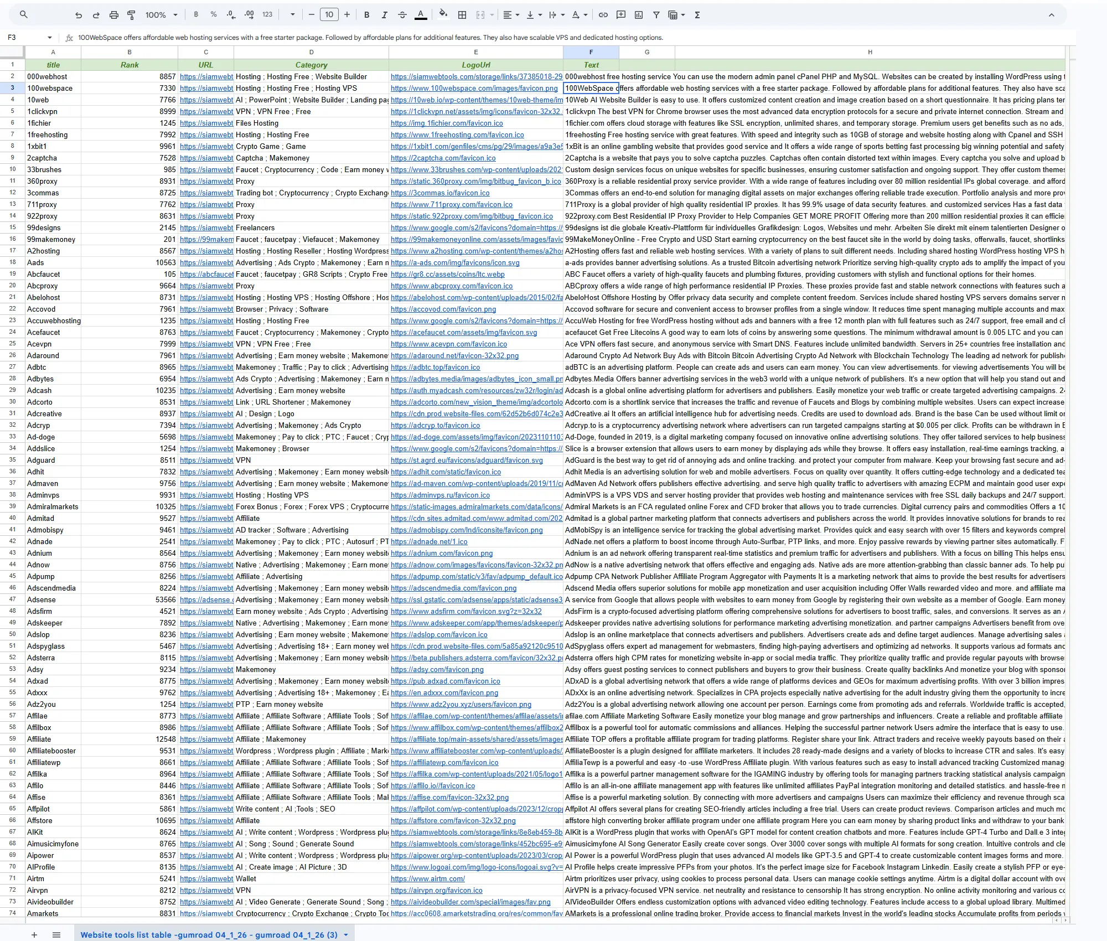Activate the paint format tool
This screenshot has height=941, width=1107.
131,15
